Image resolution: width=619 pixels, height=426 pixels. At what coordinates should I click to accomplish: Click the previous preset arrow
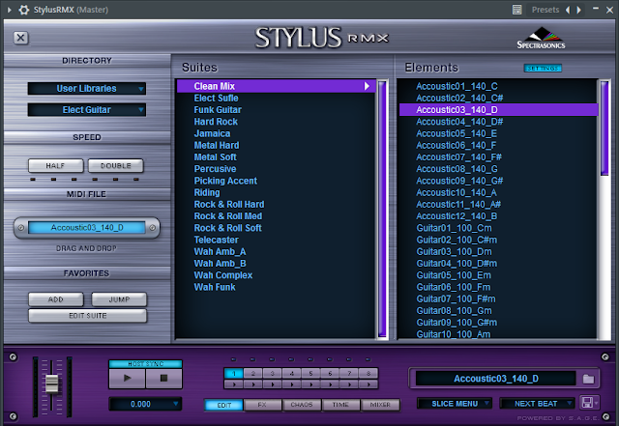pyautogui.click(x=568, y=10)
